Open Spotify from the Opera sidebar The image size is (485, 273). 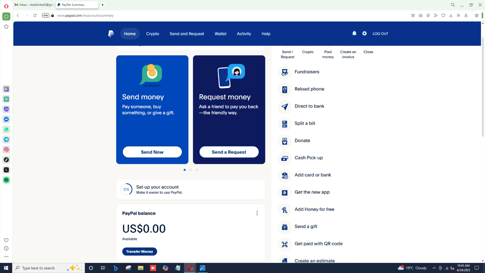tap(6, 180)
